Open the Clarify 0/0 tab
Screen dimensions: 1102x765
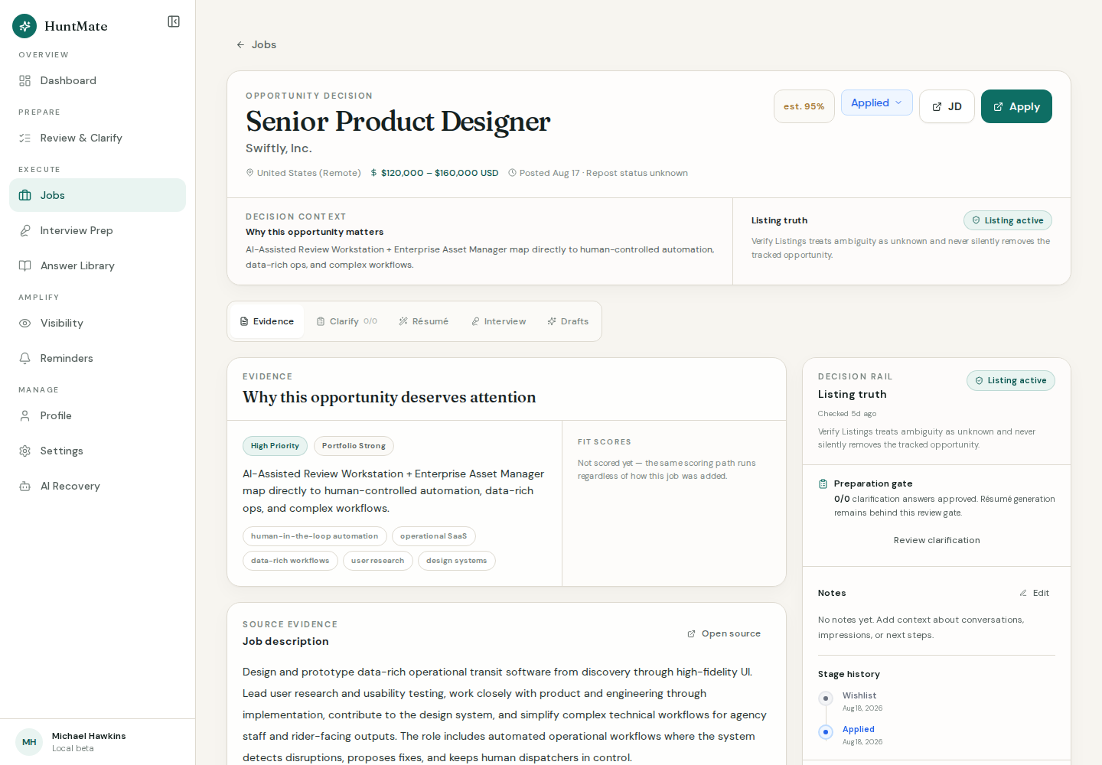click(x=347, y=321)
